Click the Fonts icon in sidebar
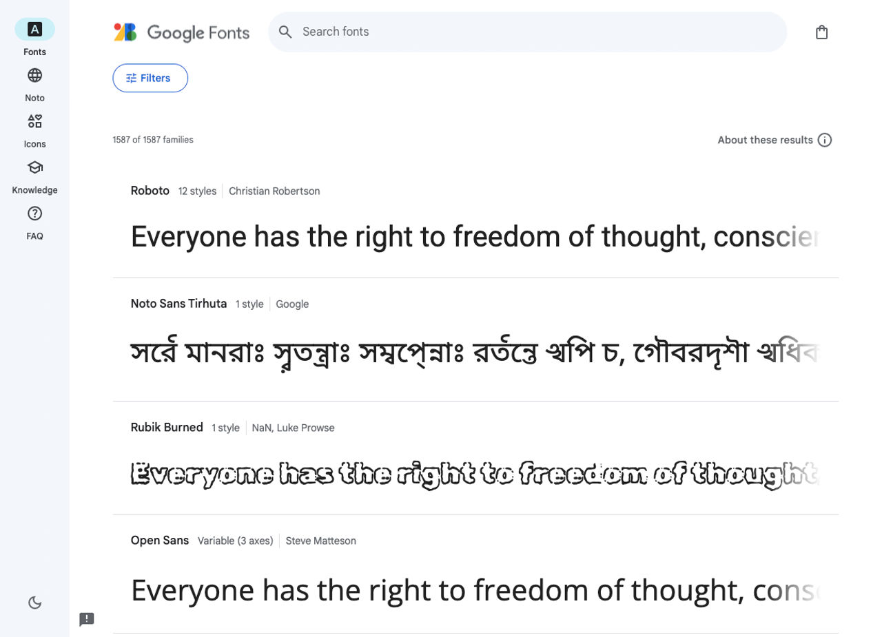 (34, 30)
